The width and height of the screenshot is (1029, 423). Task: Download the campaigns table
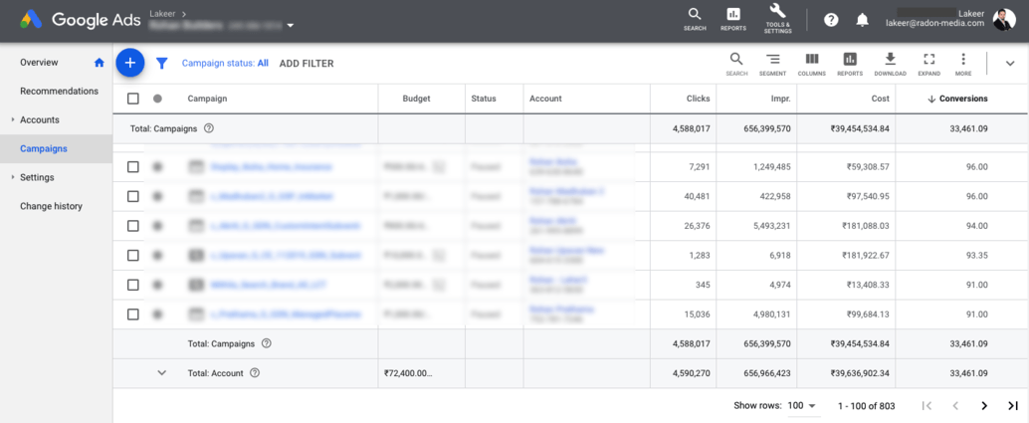click(x=890, y=64)
